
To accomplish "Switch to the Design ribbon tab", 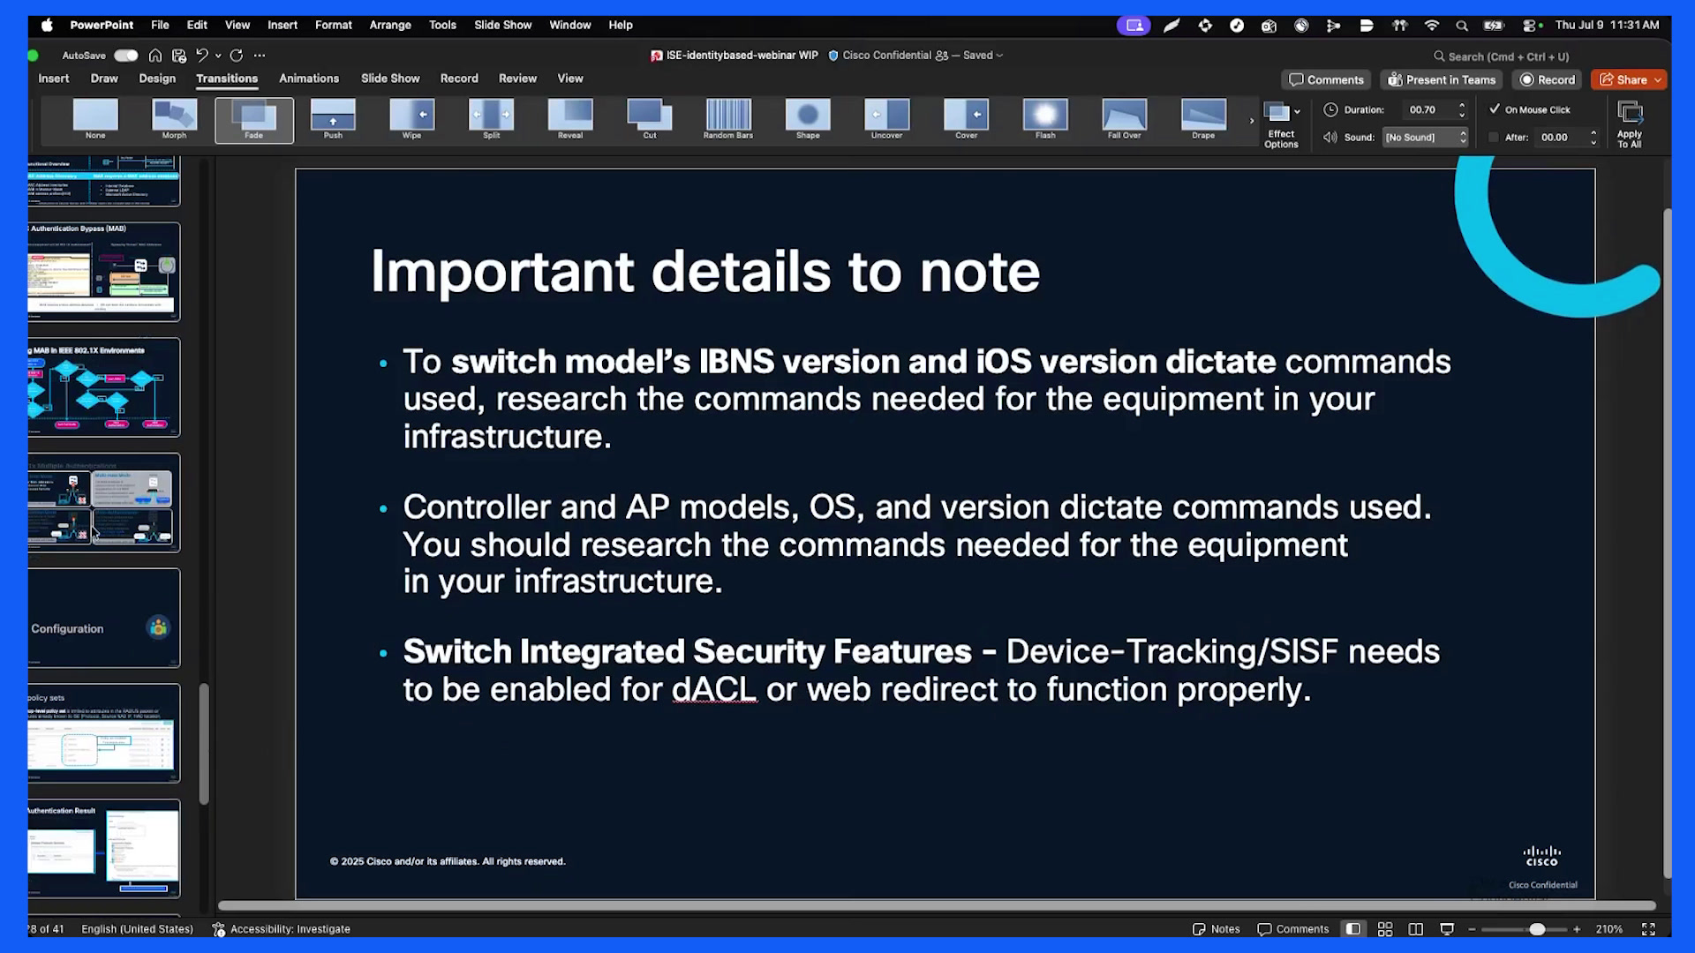I will pyautogui.click(x=157, y=79).
